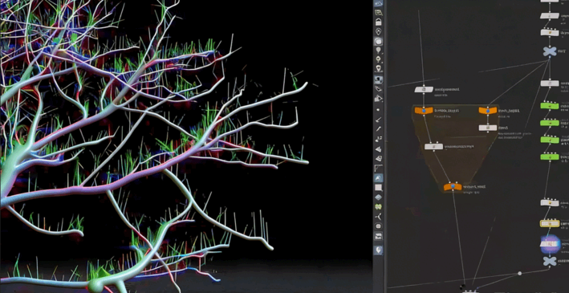Toggle the highlighted blue icon above the square
Viewport: 569px width, 293px height.
pos(379,178)
